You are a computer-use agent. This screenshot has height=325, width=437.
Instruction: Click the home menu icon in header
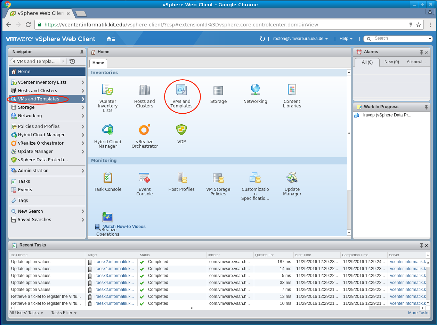coord(111,39)
